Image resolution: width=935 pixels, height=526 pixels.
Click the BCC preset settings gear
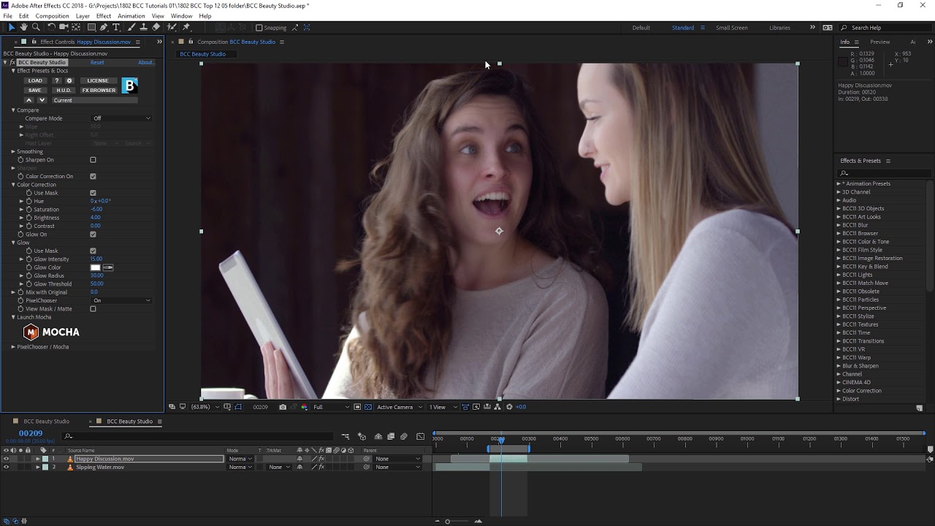pos(69,80)
